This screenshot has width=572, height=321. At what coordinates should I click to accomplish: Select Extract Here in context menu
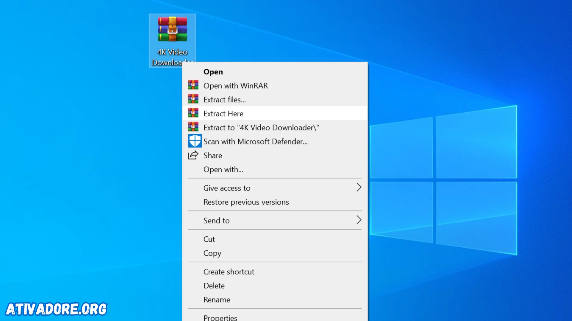[x=275, y=113]
